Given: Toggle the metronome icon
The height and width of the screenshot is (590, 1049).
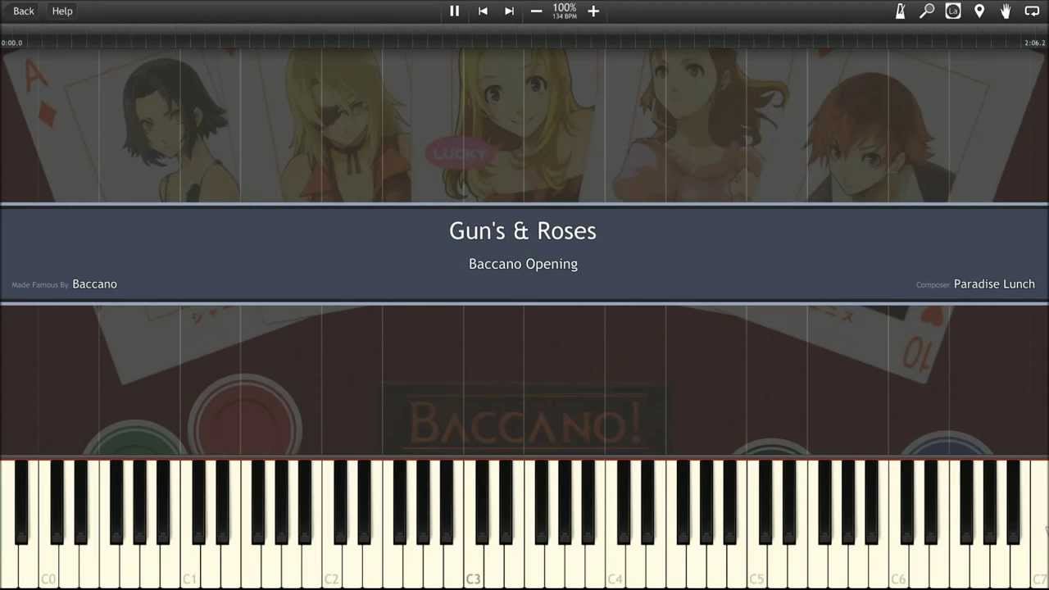Looking at the screenshot, I should (900, 11).
